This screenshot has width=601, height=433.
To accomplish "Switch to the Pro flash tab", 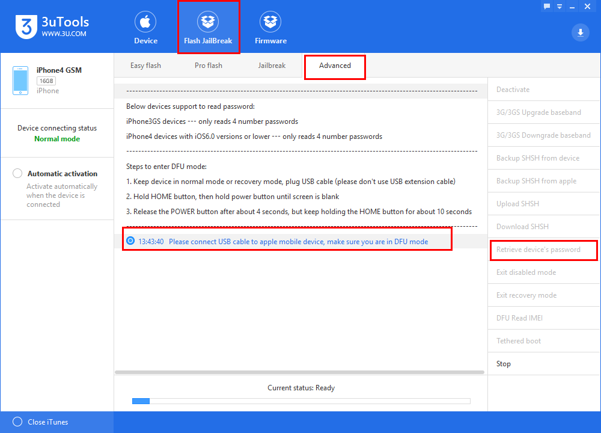I will (208, 66).
